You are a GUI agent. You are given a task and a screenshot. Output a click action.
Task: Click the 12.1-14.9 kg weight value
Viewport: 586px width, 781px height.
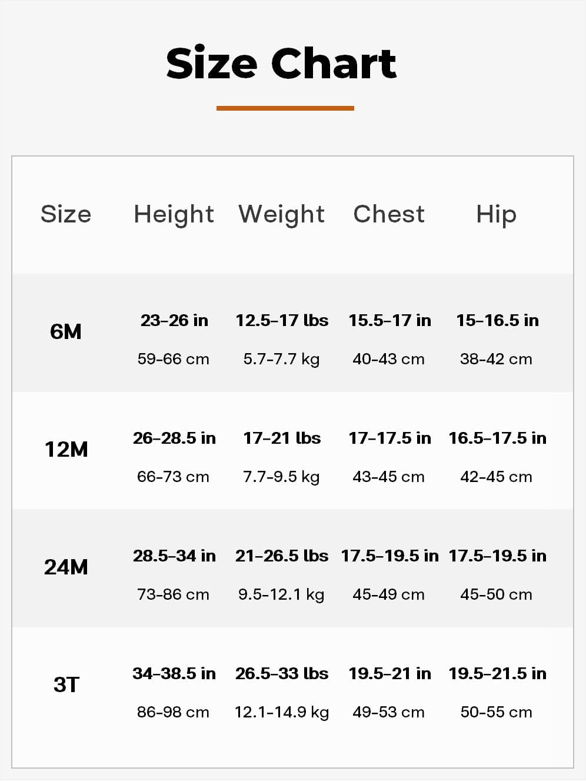point(282,712)
